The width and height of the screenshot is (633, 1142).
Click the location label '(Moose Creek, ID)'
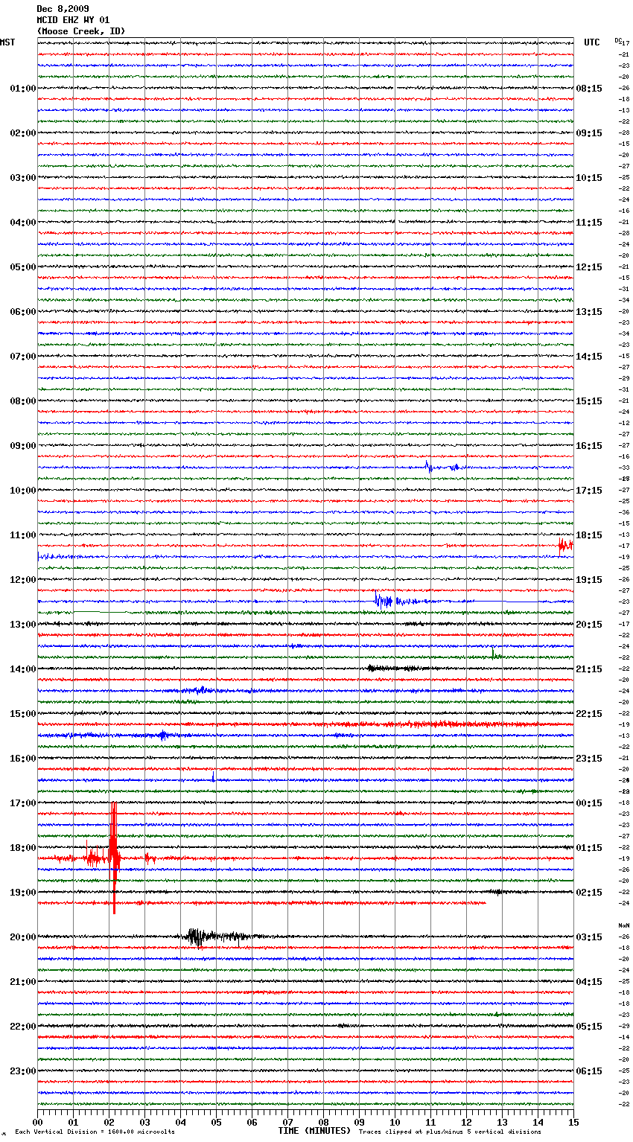[x=81, y=31]
